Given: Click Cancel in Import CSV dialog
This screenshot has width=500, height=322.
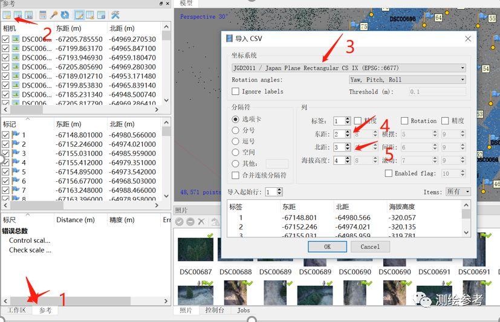Looking at the screenshot, I should (x=370, y=246).
